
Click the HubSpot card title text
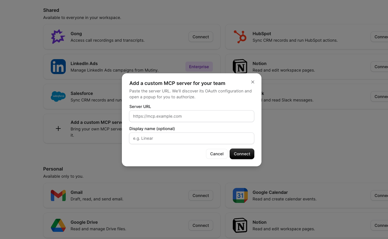tap(262, 34)
